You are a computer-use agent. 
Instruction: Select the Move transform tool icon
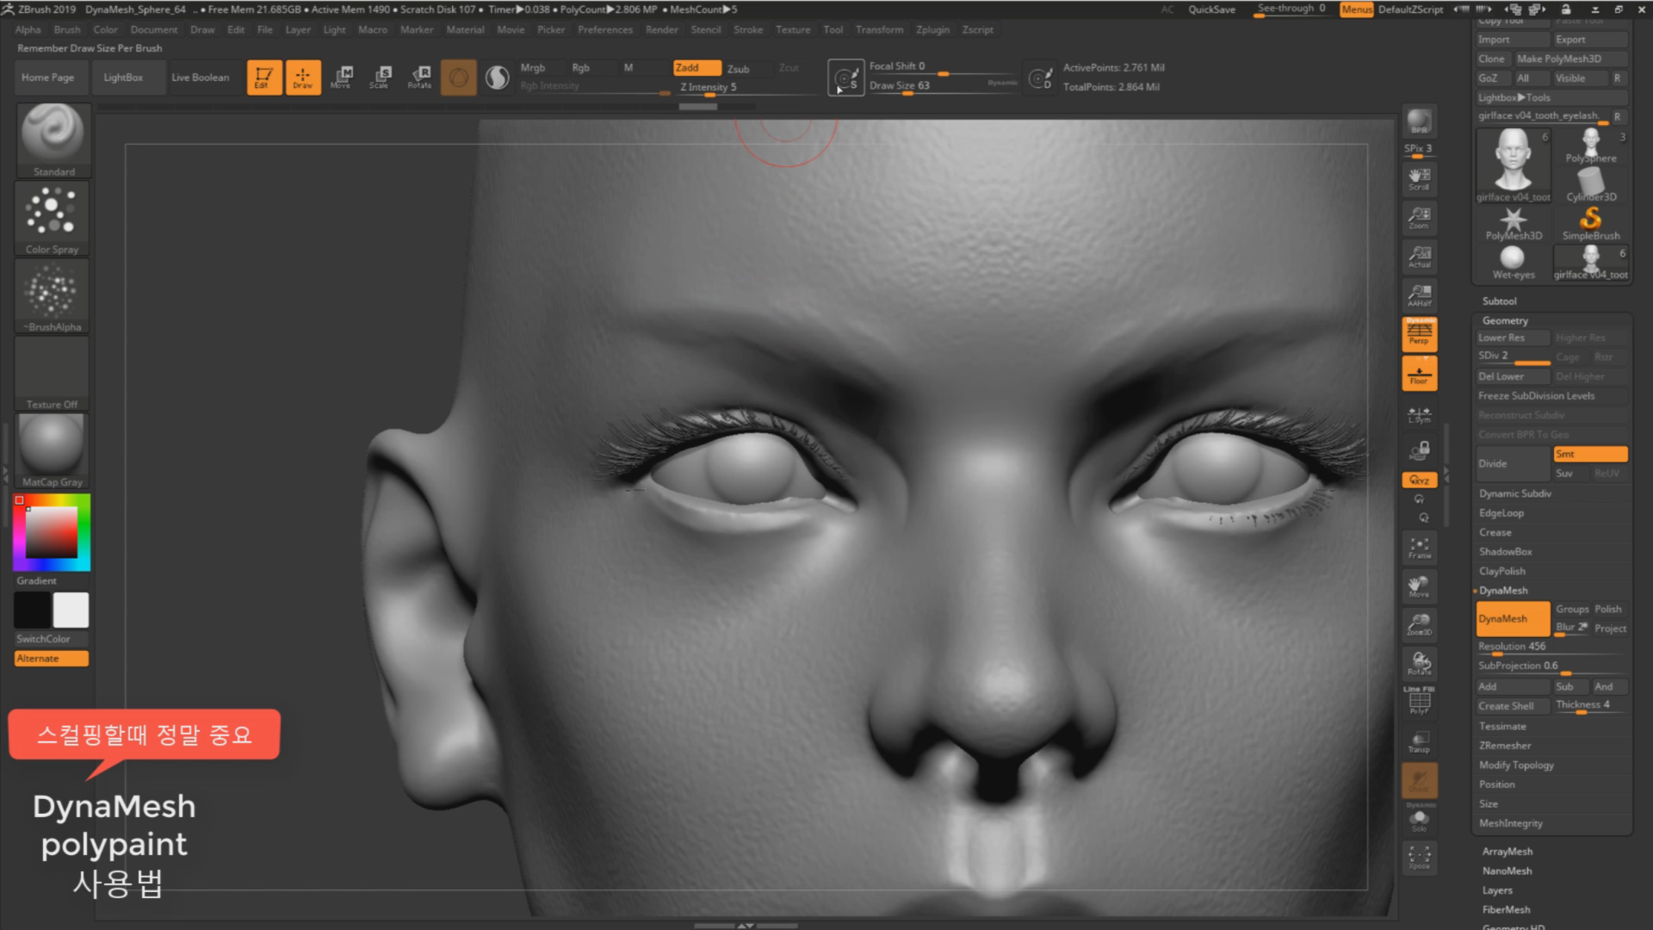pyautogui.click(x=342, y=77)
